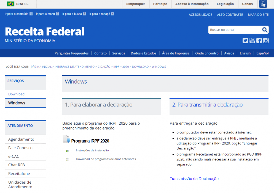Click the Receita Federal logo title
This screenshot has height=193, width=274.
[45, 31]
